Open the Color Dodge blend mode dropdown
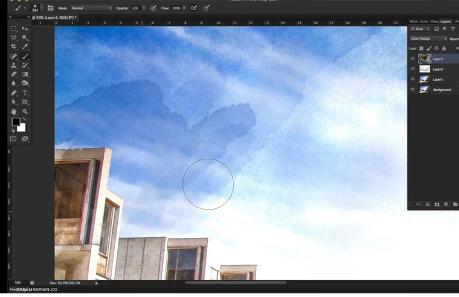 429,39
